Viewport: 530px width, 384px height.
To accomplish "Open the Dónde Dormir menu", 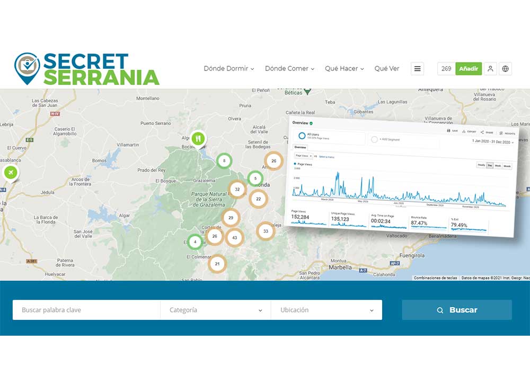I will [228, 69].
